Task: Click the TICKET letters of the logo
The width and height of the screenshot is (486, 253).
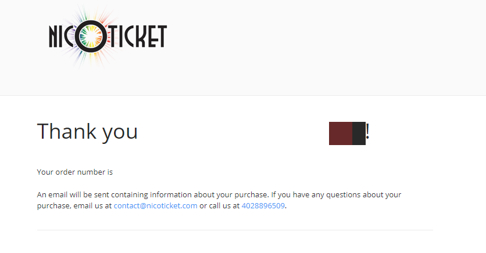Action: [x=138, y=37]
